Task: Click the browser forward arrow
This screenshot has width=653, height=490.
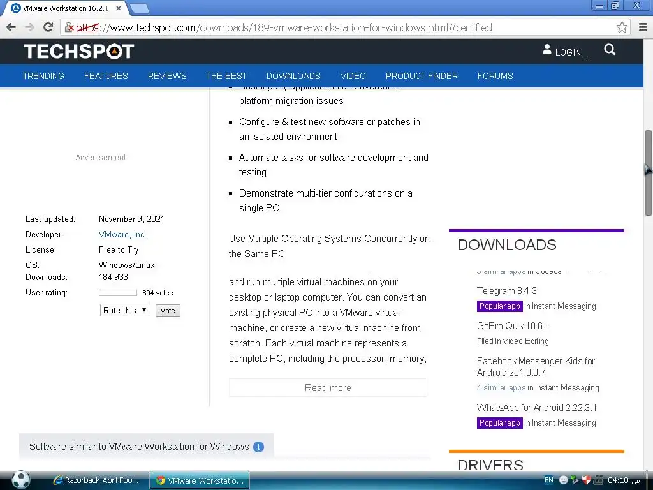Action: click(29, 27)
